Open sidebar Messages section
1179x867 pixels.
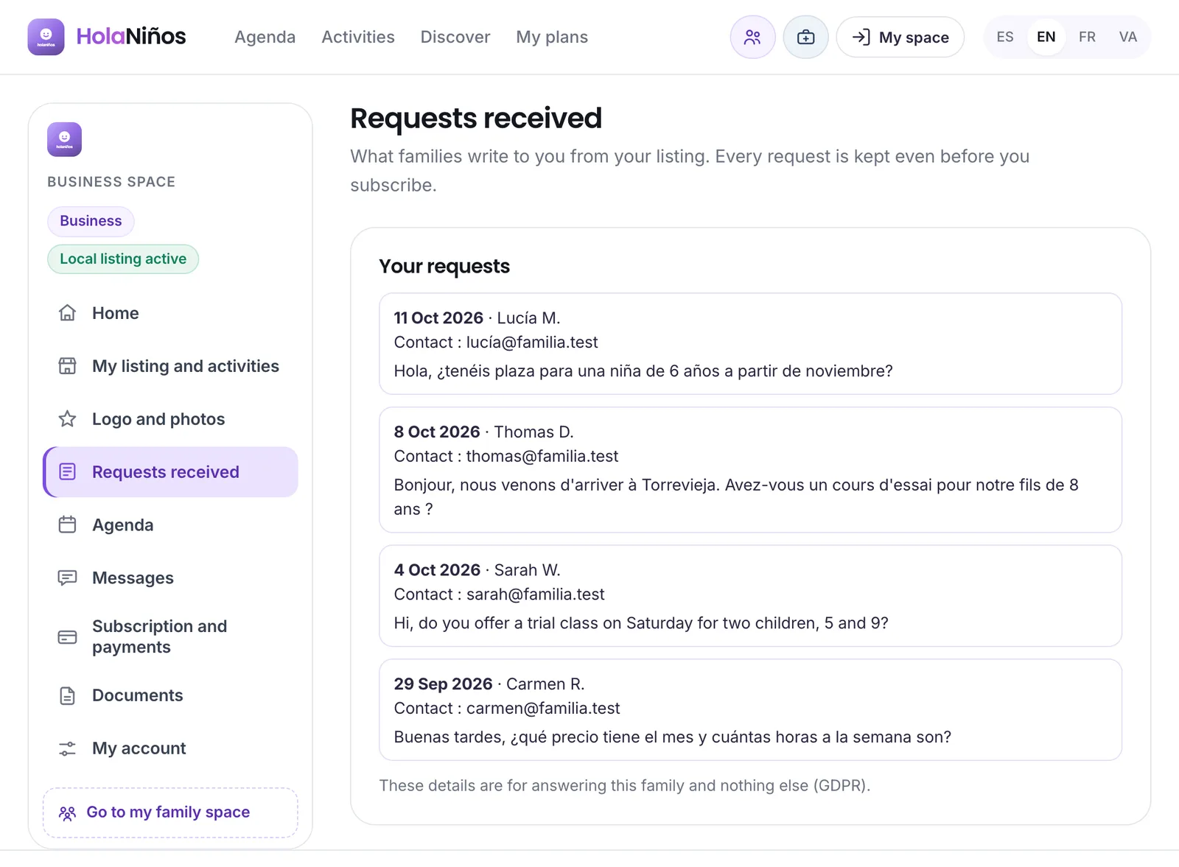[170, 578]
